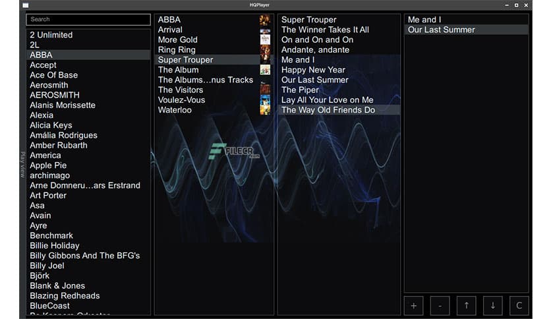Select artist archimago
551x319 pixels.
(88, 175)
